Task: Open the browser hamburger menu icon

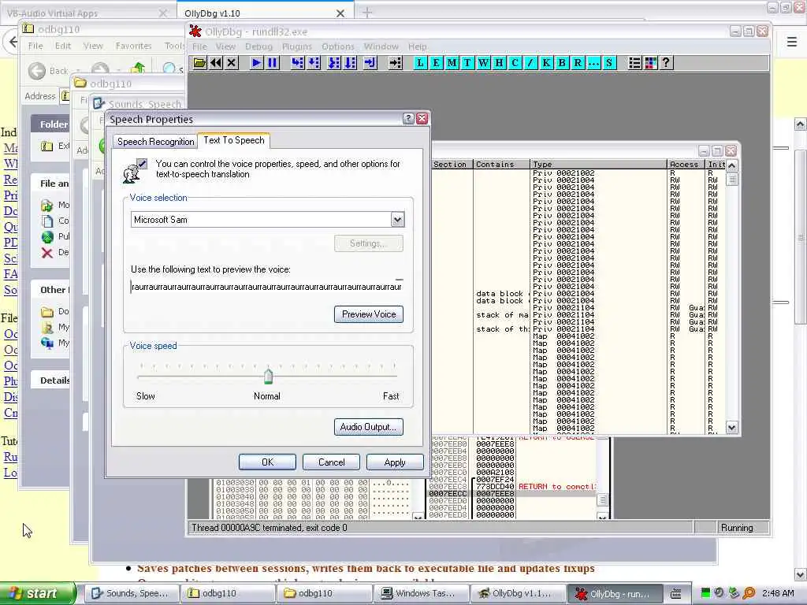Action: coord(791,42)
